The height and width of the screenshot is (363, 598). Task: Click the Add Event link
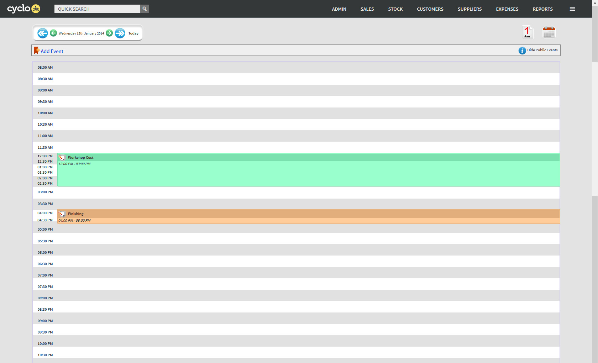52,51
